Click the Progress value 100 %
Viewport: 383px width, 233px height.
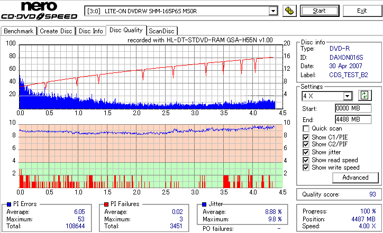coord(368,211)
